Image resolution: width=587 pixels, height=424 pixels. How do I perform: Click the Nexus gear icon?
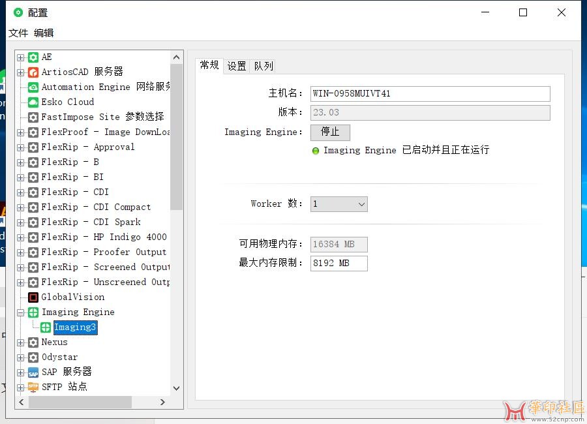coord(33,342)
